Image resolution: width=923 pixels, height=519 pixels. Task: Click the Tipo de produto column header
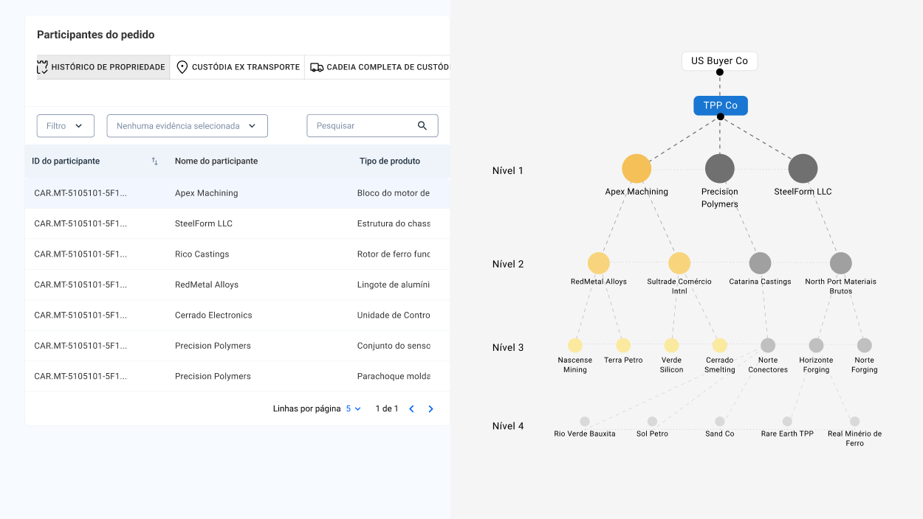click(390, 161)
